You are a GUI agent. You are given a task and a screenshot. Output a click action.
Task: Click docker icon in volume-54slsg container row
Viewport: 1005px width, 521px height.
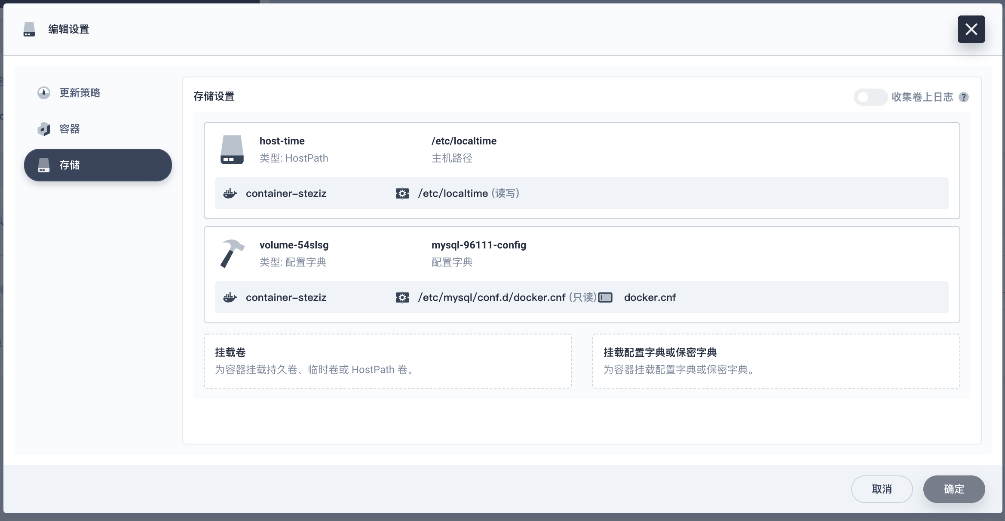pyautogui.click(x=230, y=297)
